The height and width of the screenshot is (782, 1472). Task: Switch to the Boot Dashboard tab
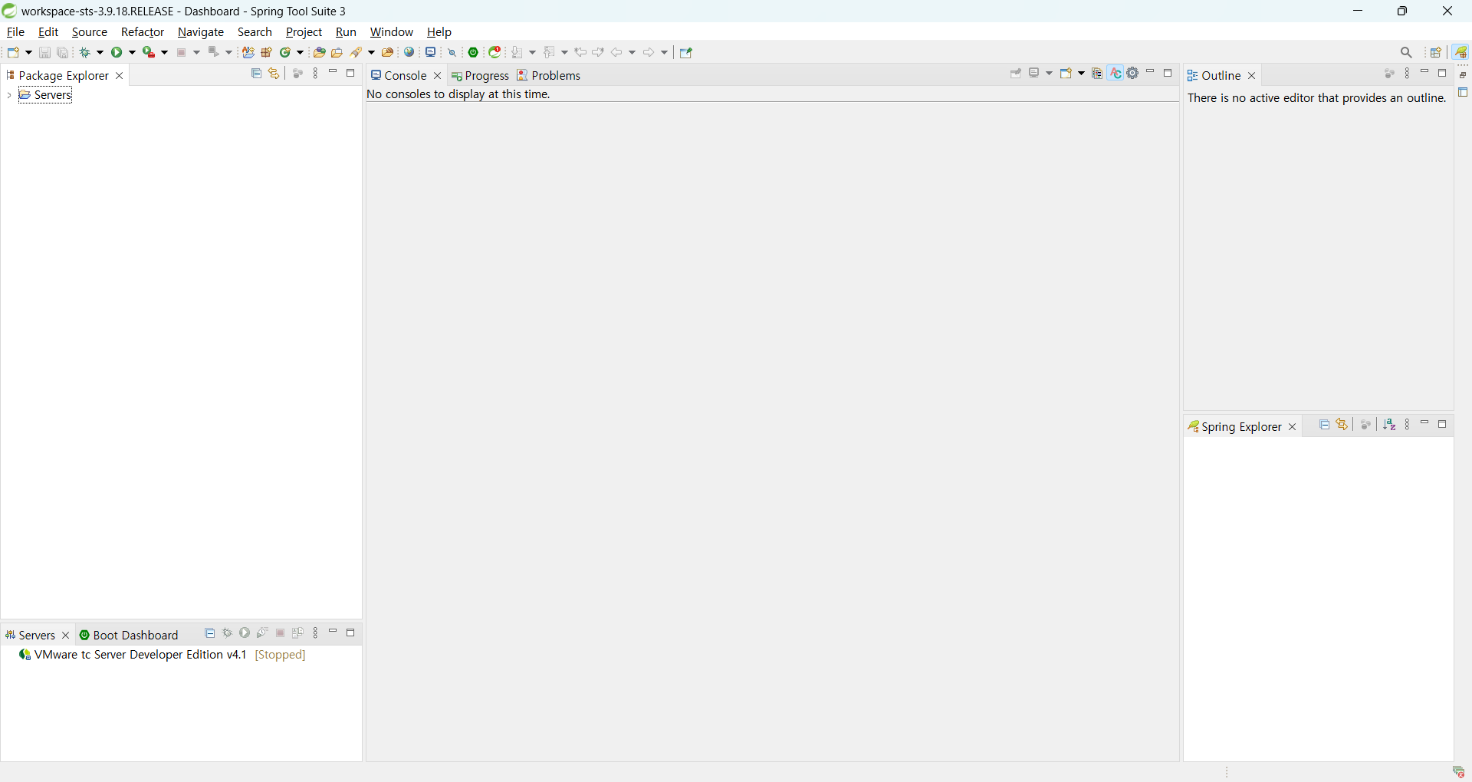tap(130, 636)
